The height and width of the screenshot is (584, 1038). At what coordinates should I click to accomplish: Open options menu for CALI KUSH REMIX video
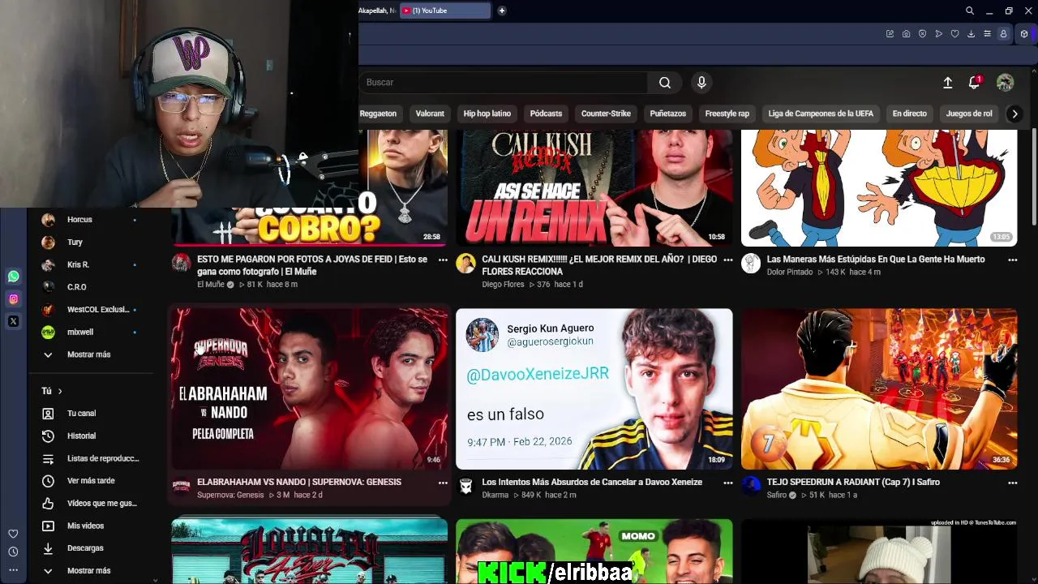[727, 260]
